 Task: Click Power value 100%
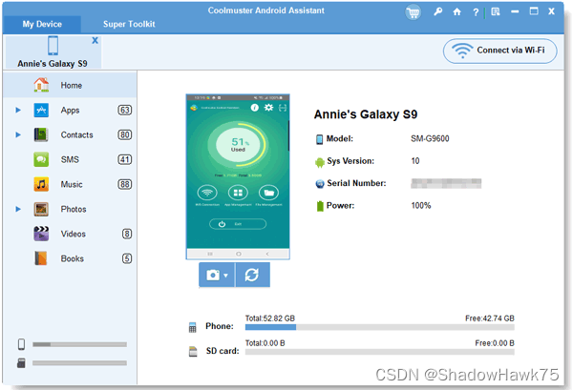[x=421, y=205]
